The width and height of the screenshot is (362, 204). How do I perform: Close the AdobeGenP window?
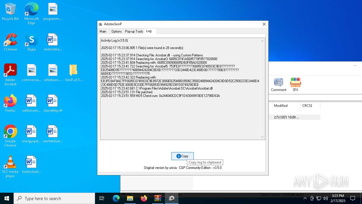(264, 24)
